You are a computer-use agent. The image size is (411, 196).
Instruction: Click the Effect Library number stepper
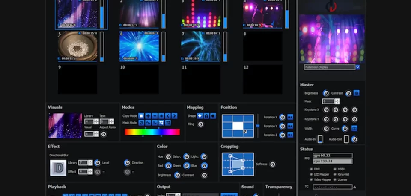(x=91, y=162)
